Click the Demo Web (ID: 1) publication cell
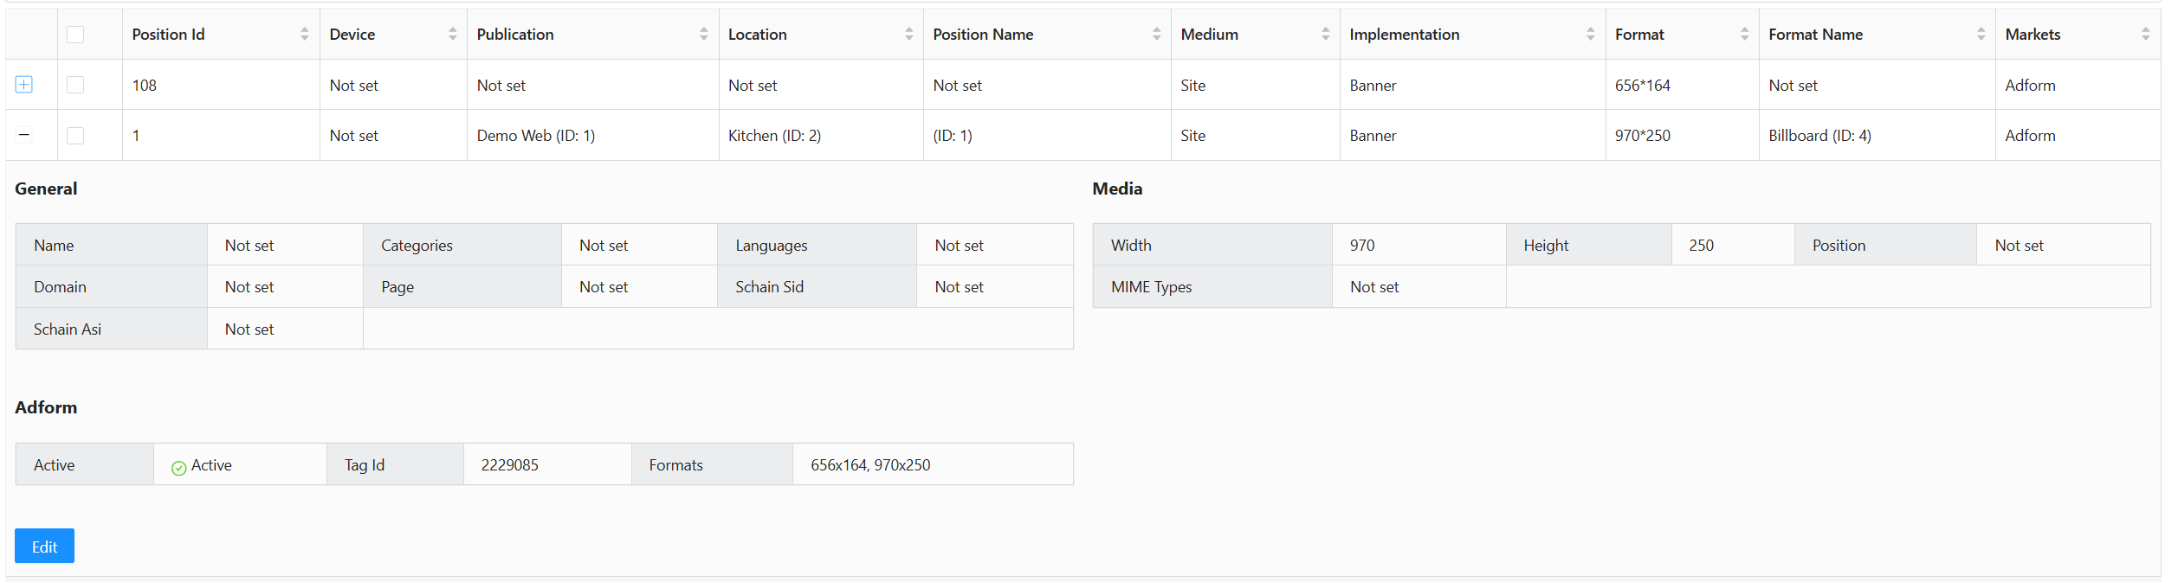This screenshot has height=582, width=2178. [x=535, y=136]
